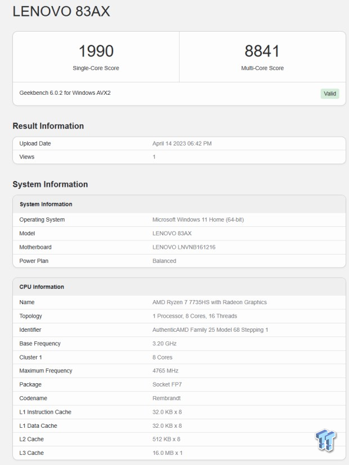Select the 16.0 MB x 1 value
This screenshot has height=465, width=349.
[167, 453]
